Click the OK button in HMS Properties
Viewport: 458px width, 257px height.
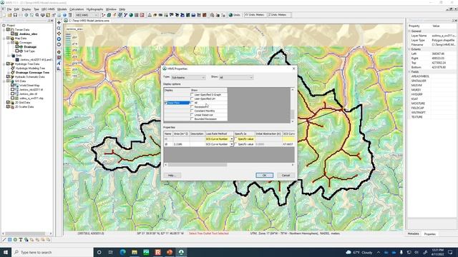click(264, 175)
